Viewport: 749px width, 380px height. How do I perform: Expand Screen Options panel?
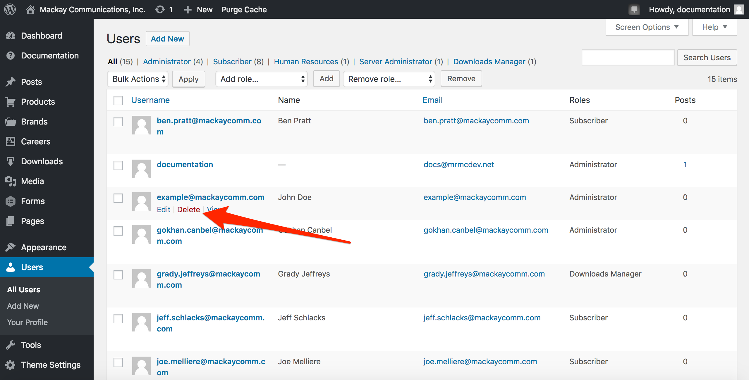(x=647, y=27)
